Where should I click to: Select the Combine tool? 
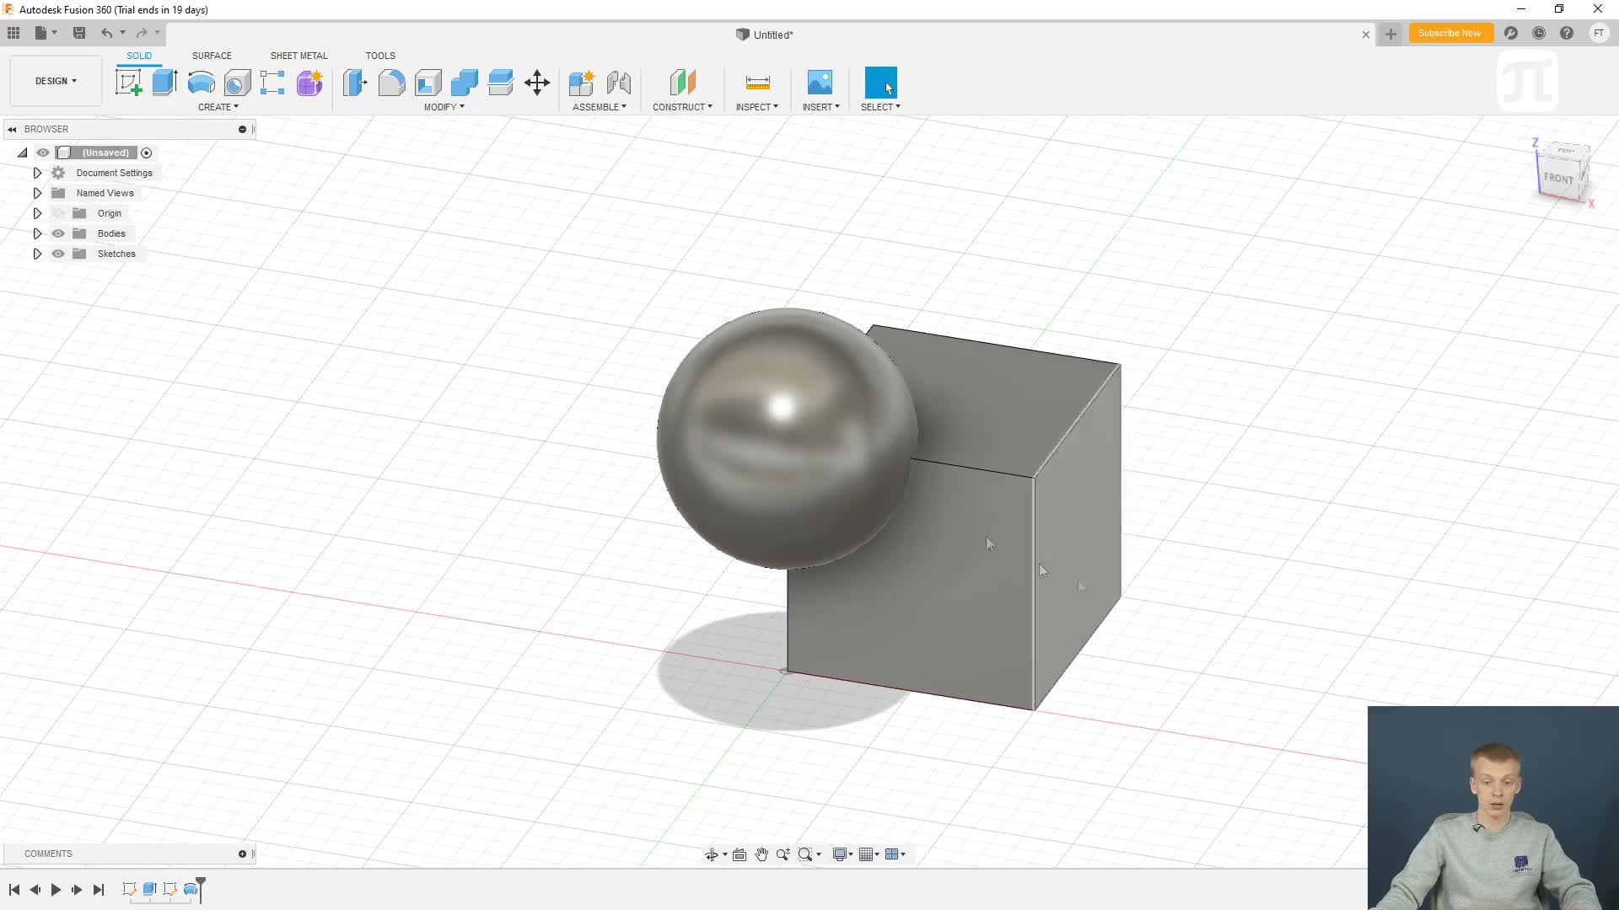(464, 83)
